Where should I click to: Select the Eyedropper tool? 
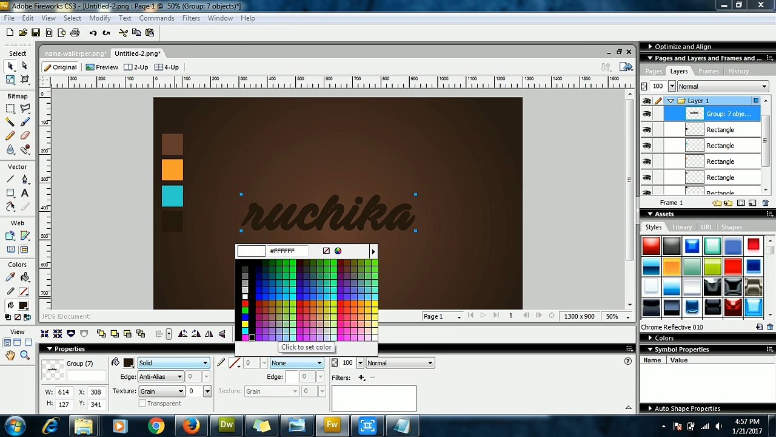tap(10, 277)
